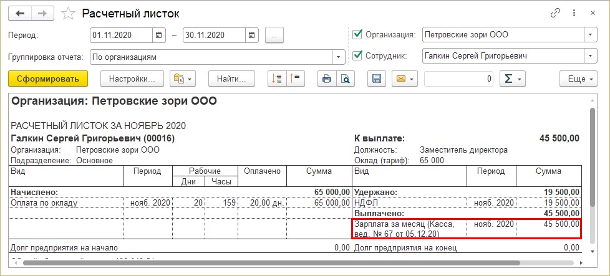Open print preview icon

point(346,79)
